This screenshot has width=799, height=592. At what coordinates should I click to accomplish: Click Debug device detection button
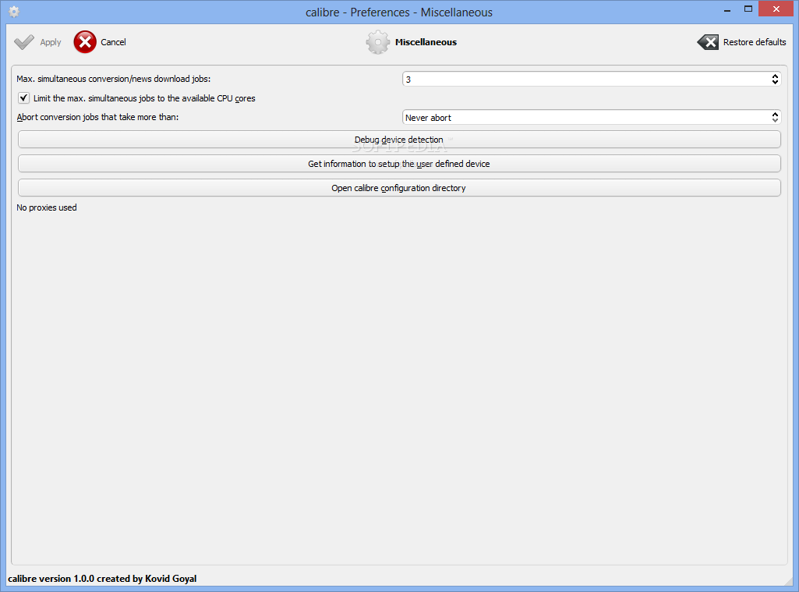(399, 139)
